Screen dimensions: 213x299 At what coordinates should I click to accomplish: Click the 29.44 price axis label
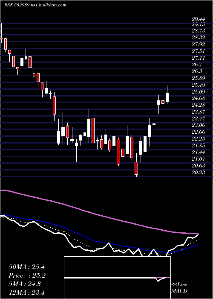(199, 19)
